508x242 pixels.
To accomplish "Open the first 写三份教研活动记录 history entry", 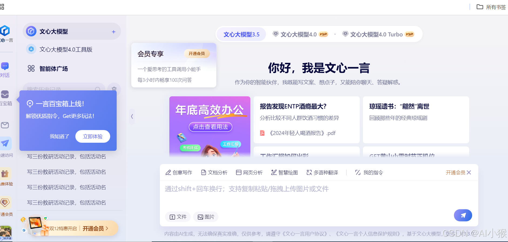I will pyautogui.click(x=66, y=156).
